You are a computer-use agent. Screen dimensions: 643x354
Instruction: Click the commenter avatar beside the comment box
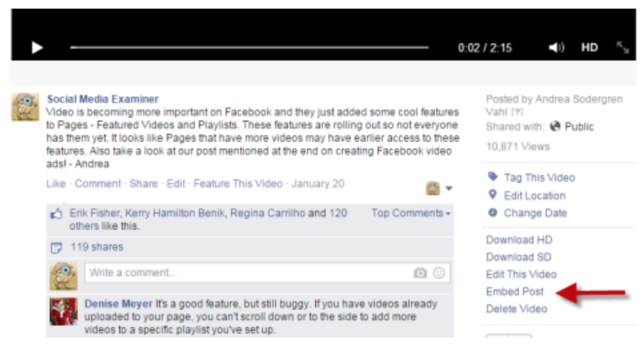click(x=64, y=276)
